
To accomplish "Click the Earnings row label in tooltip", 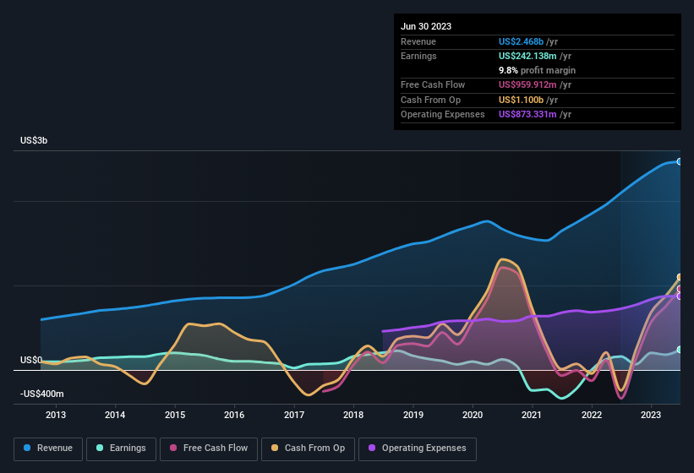I will tap(418, 56).
